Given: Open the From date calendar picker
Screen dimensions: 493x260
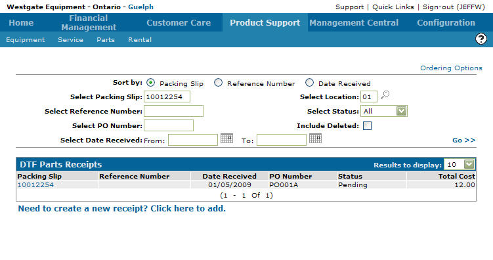Looking at the screenshot, I should 226,139.
